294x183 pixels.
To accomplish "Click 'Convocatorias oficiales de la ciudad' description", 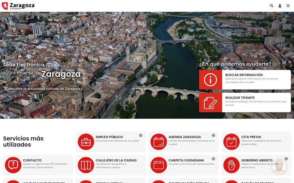I will pyautogui.click(x=117, y=141).
